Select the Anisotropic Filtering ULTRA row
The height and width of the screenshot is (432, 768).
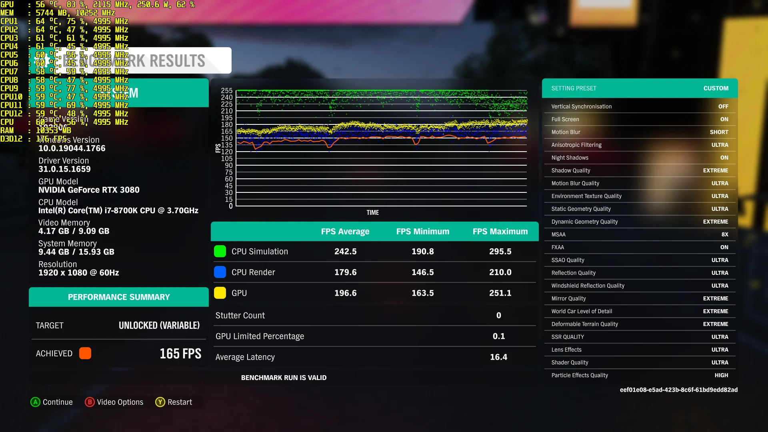coord(640,145)
